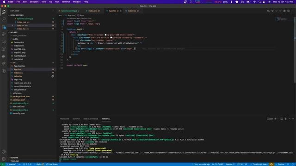Screen dimensions: 296x166
Task: Switch to the index.css editor tab
Action: coord(93,11)
